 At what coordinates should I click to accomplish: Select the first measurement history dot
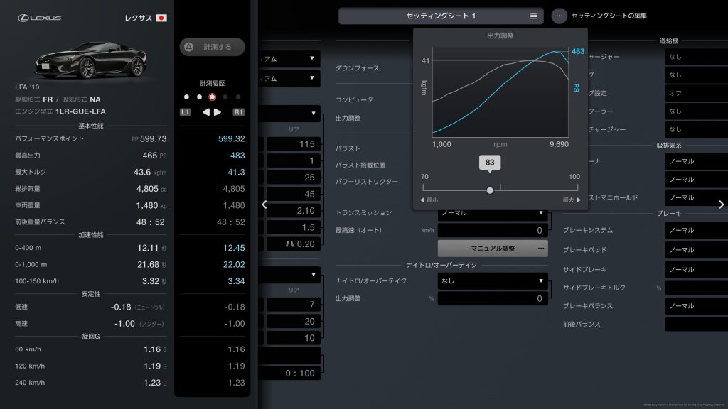pyautogui.click(x=187, y=97)
